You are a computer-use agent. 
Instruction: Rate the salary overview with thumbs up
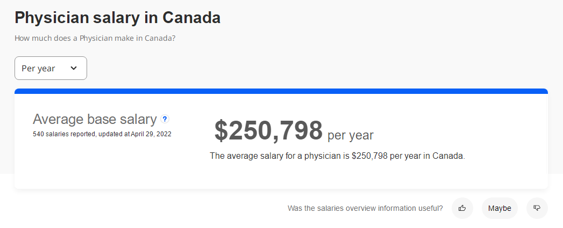point(462,208)
